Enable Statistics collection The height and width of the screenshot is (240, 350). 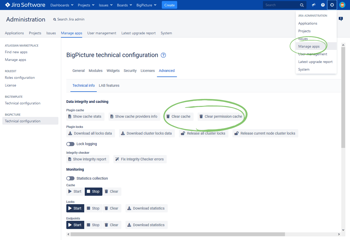pos(70,178)
